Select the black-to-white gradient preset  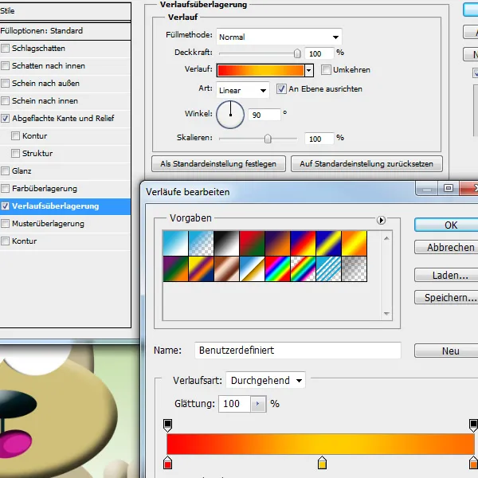pos(226,243)
